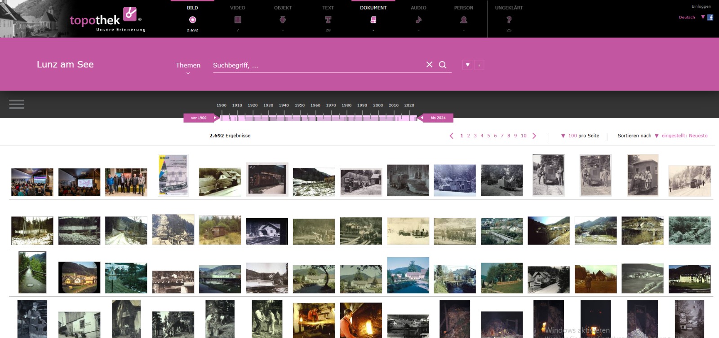
Task: Click the 2.692 Ergebnisse text
Action: coord(230,136)
